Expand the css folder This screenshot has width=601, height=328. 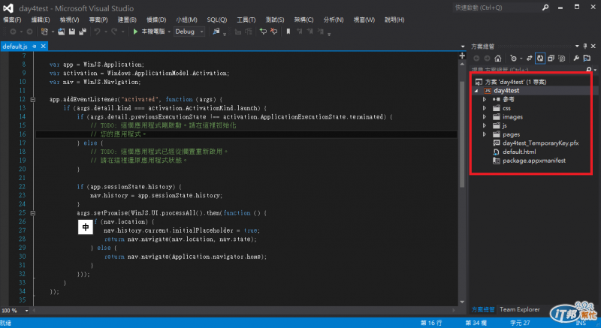pos(485,108)
